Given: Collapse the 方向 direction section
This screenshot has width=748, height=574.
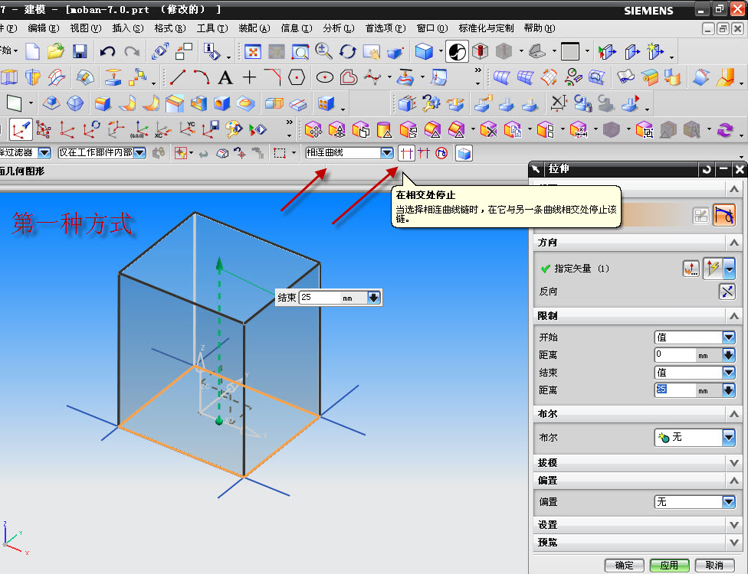Looking at the screenshot, I should (734, 243).
